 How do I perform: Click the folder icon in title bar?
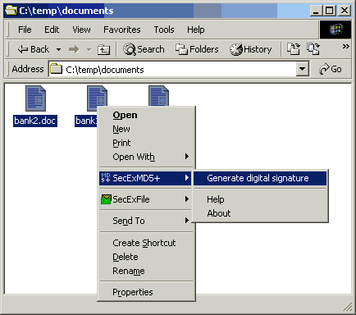[11, 11]
